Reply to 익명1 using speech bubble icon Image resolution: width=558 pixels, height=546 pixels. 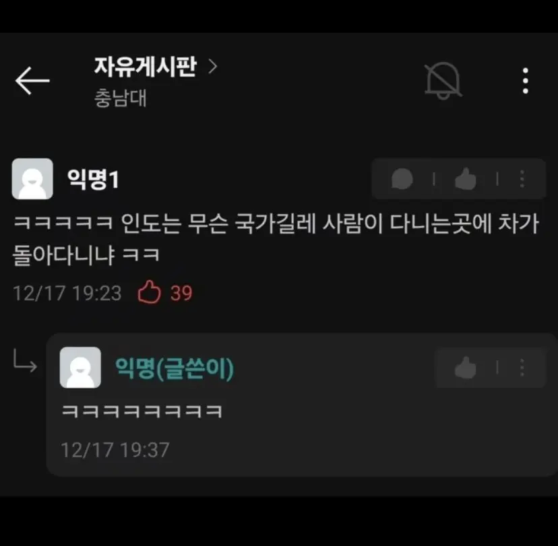(402, 178)
